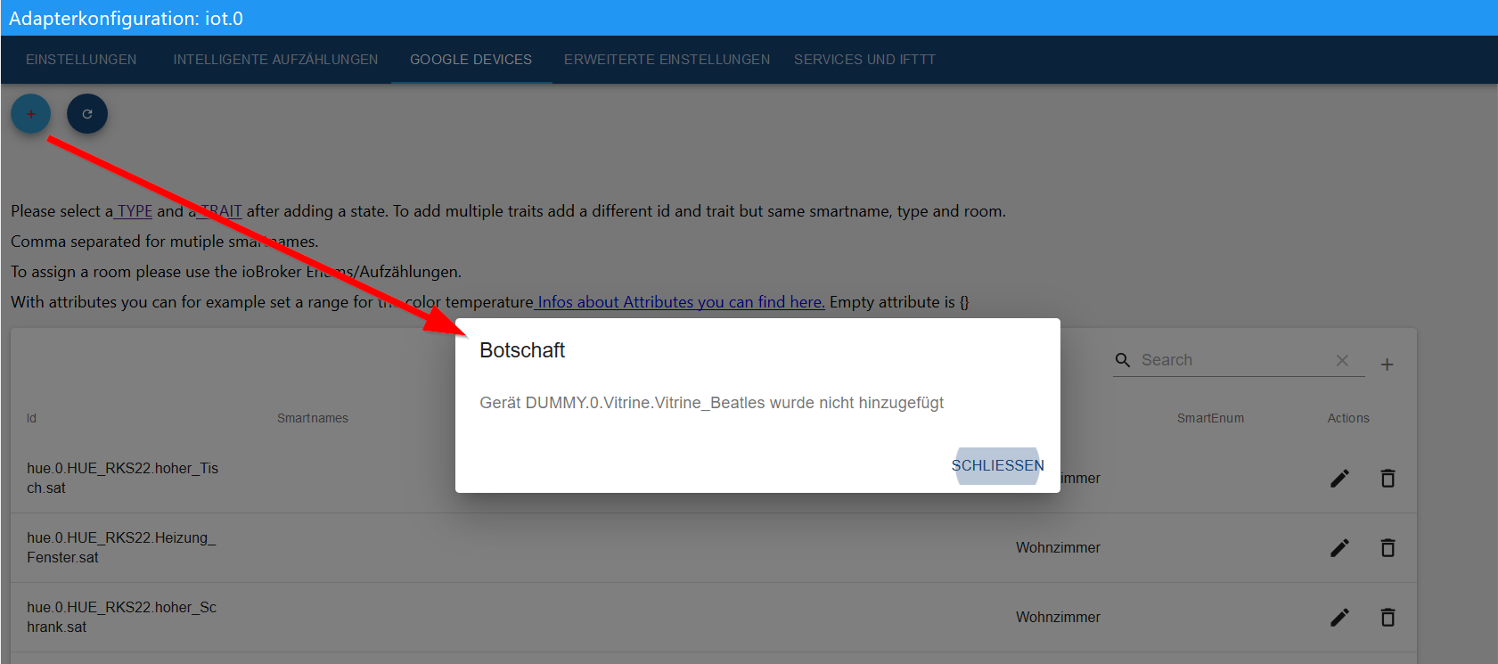
Task: Open the Einstellungen tab
Action: (x=81, y=60)
